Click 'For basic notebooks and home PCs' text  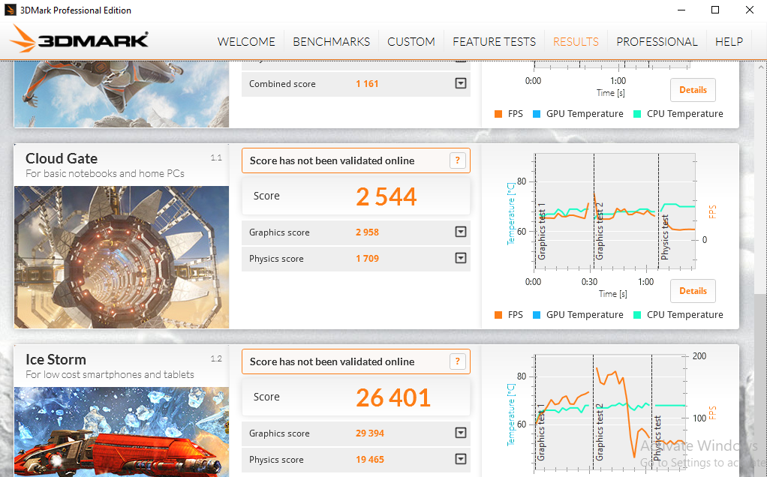(x=104, y=173)
